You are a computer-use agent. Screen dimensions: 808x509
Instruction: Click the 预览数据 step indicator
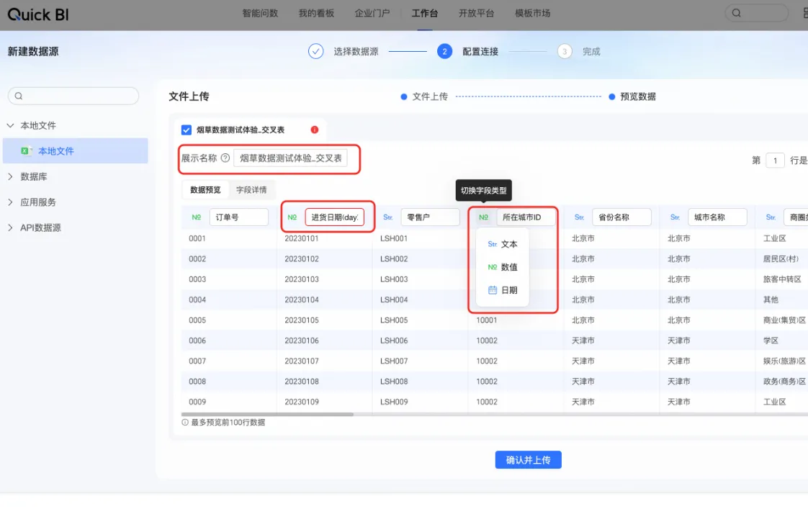coord(632,96)
